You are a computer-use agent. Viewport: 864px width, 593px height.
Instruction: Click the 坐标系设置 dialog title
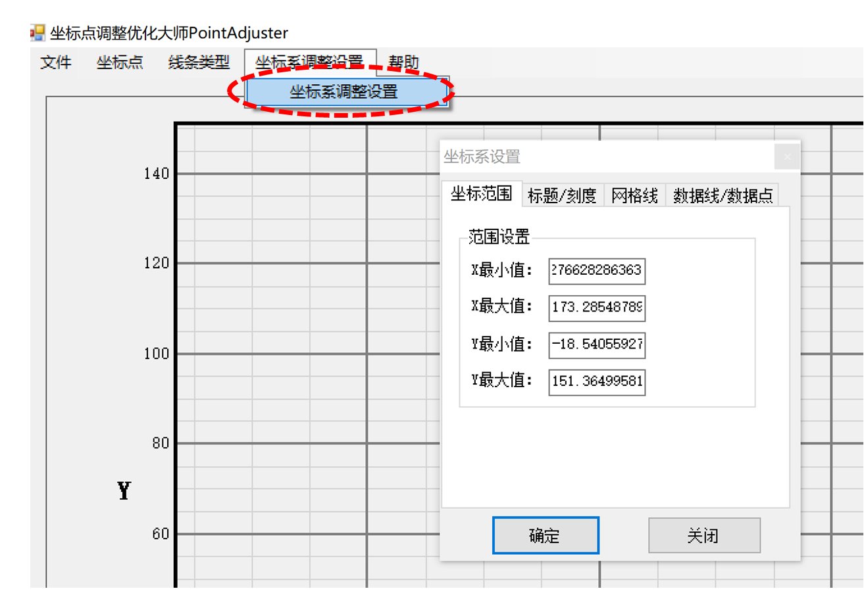pyautogui.click(x=482, y=156)
